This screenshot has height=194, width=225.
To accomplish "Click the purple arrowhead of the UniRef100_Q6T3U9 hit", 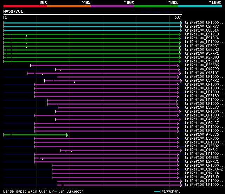I will click(x=178, y=178).
